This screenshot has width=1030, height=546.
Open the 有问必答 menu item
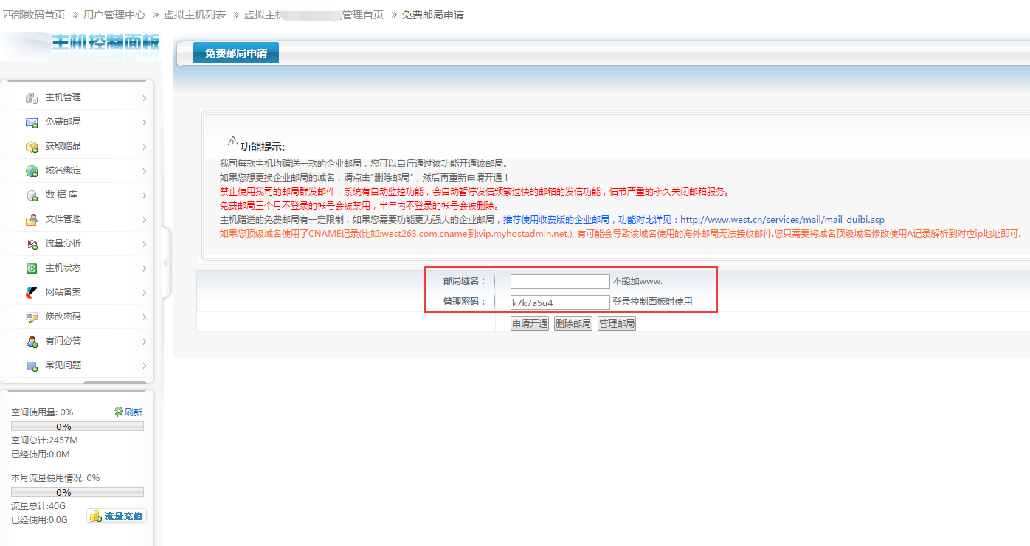(x=63, y=341)
